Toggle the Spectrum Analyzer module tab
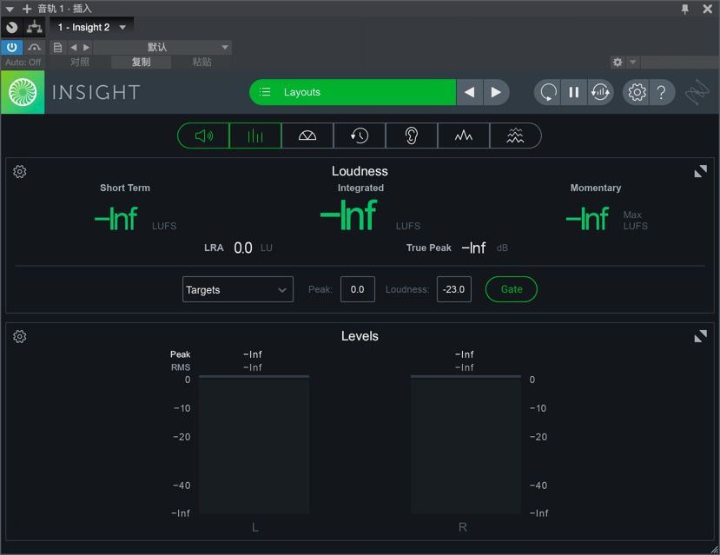Screen dimensions: 720x555 tap(463, 135)
